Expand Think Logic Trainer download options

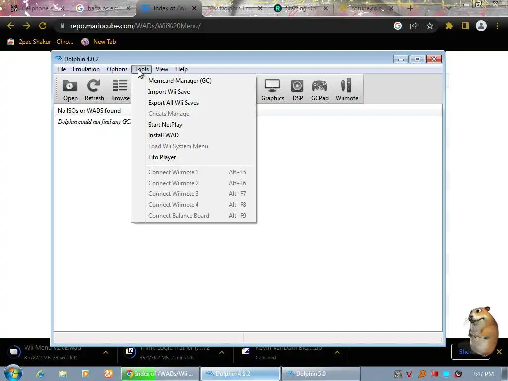tap(222, 352)
